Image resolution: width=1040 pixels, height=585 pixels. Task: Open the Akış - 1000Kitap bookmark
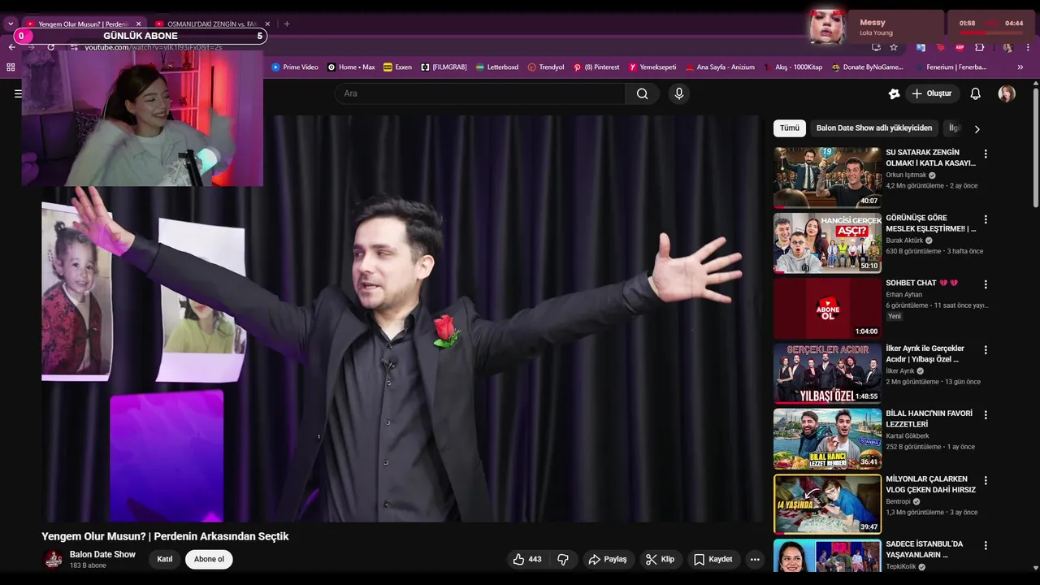pos(793,67)
